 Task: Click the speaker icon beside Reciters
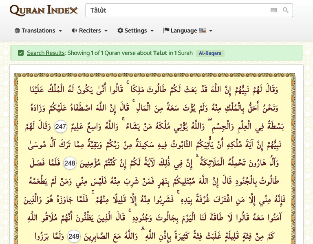coord(74,30)
